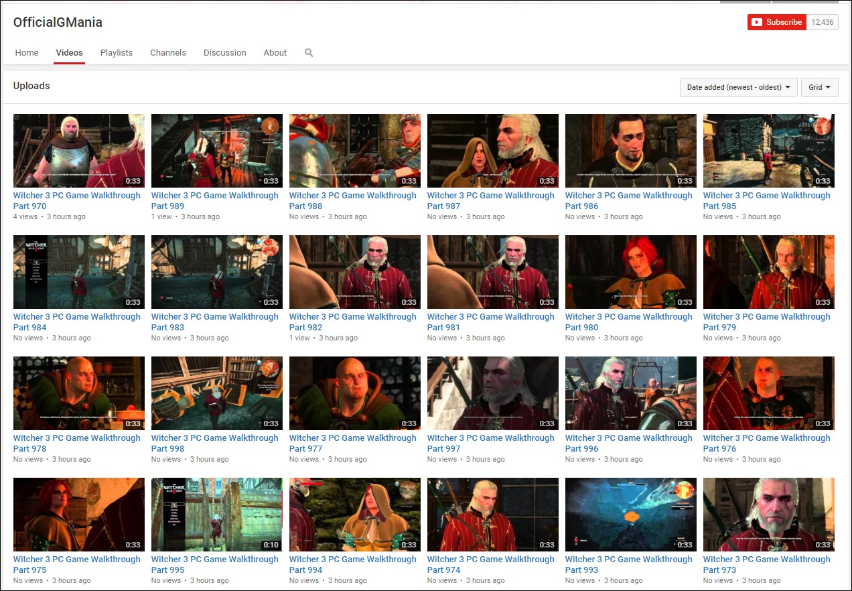This screenshot has width=852, height=591.
Task: Open the Part 988 video thumbnail
Action: (x=355, y=151)
